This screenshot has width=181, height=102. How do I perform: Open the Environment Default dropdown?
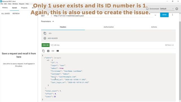(x=167, y=9)
